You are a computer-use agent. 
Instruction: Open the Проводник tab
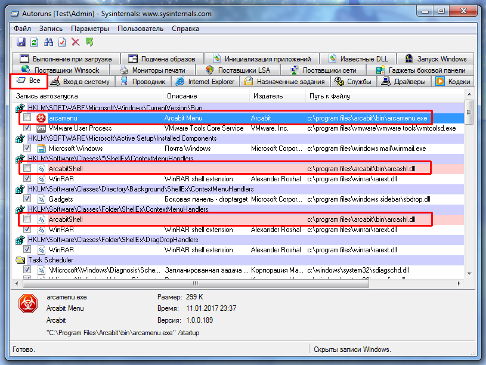(x=143, y=82)
